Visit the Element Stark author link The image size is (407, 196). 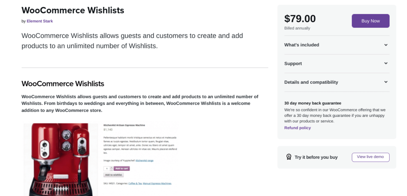click(x=40, y=21)
